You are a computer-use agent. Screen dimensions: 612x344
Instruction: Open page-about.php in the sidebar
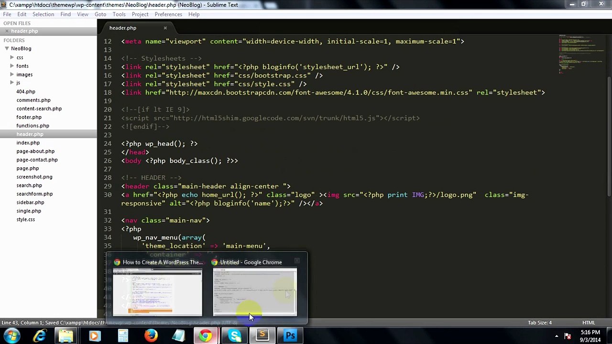coord(35,151)
